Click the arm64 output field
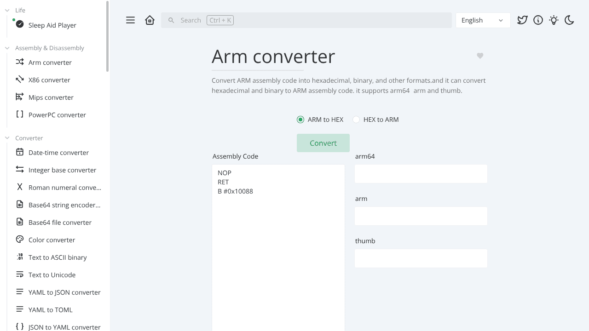The width and height of the screenshot is (589, 331). coord(421,174)
